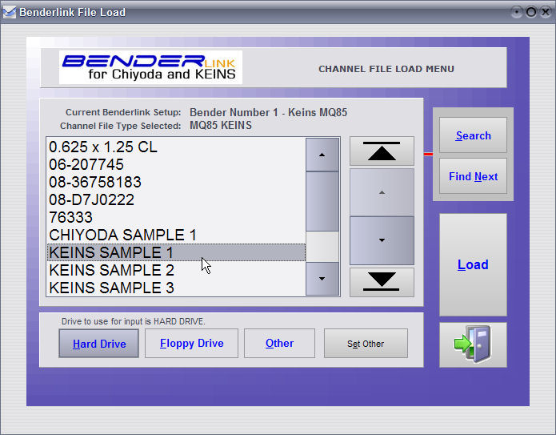Viewport: 556px width, 435px height.
Task: Click the scrollbar up arrow
Action: 322,155
